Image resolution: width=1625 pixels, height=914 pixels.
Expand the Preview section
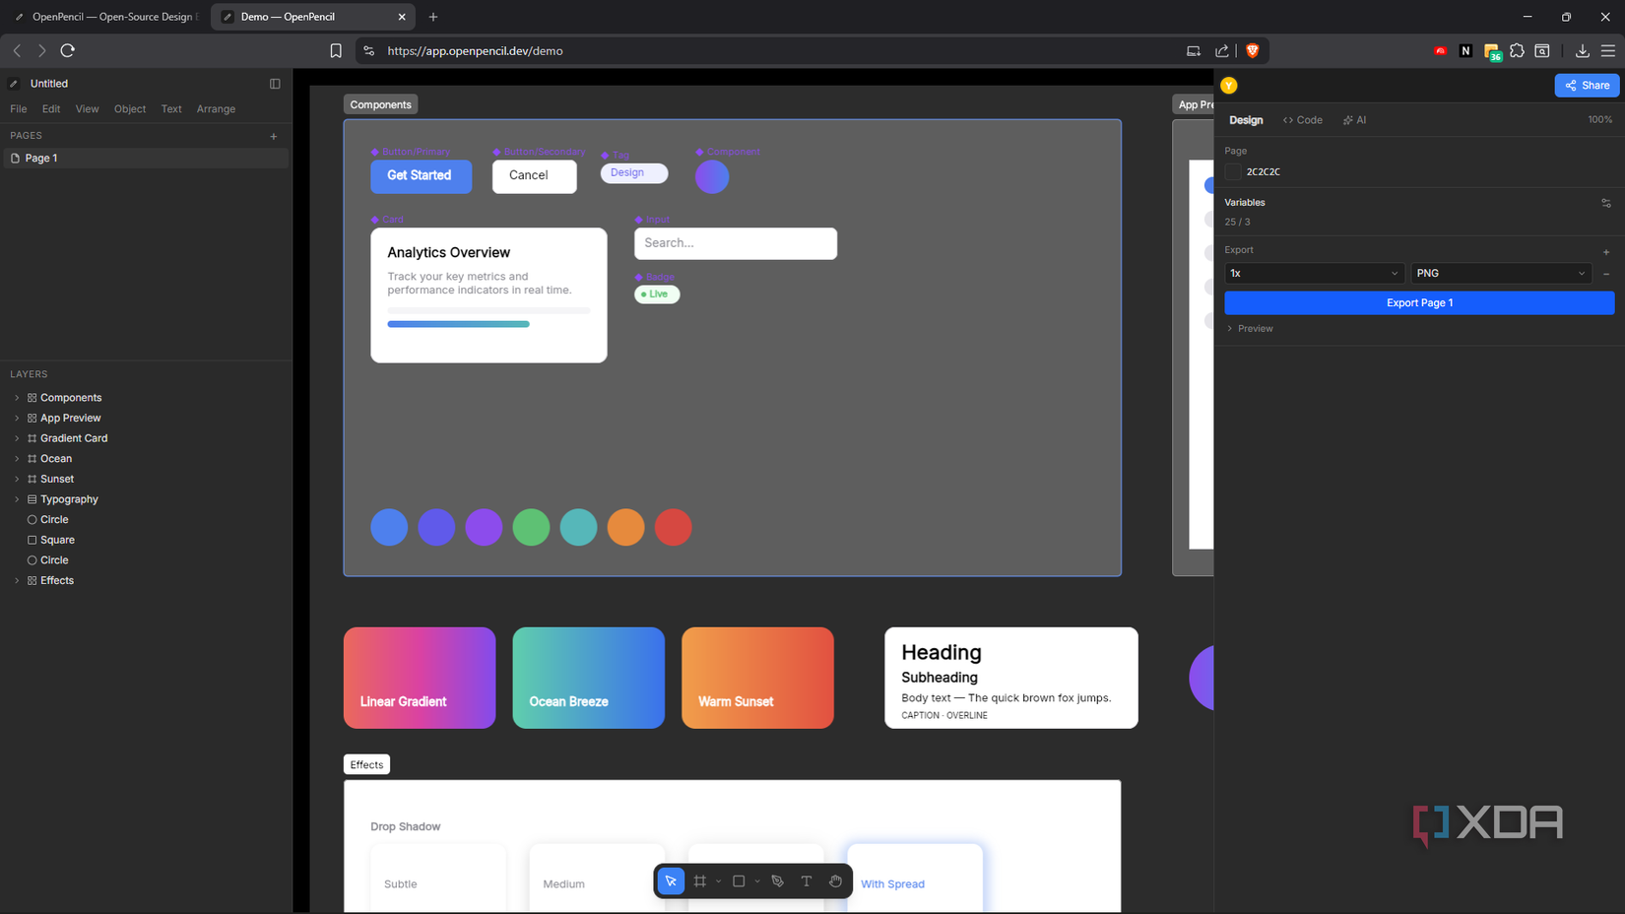[1250, 329]
